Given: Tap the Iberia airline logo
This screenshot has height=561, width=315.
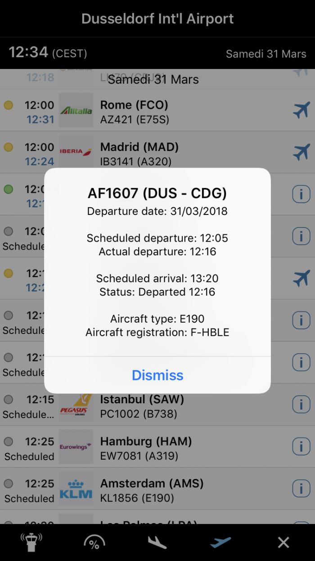Looking at the screenshot, I should 76,152.
